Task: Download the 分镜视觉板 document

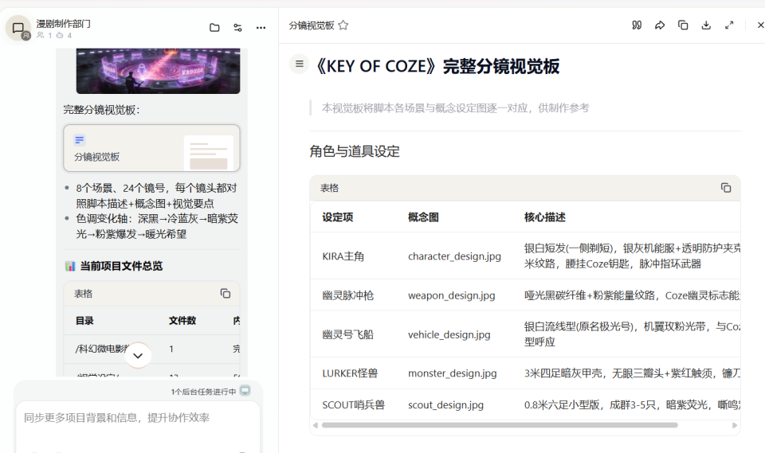Action: pos(706,25)
